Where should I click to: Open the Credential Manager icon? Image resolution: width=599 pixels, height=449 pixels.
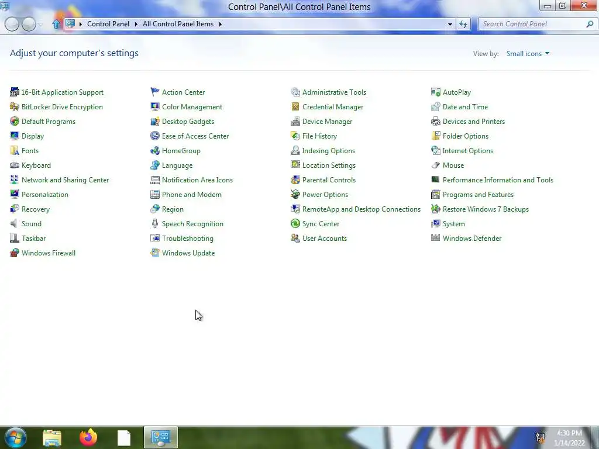pyautogui.click(x=295, y=106)
